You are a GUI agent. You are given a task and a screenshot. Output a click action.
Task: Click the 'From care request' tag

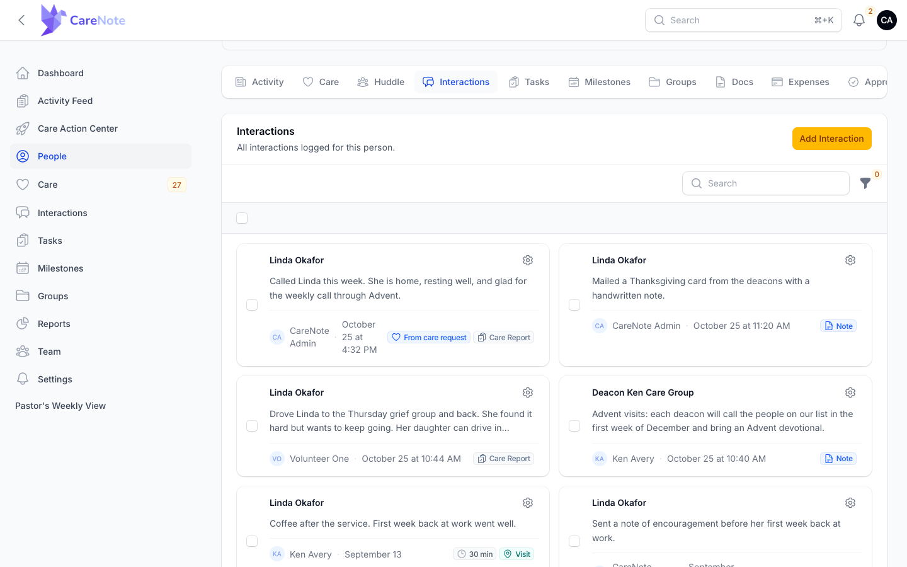coord(429,337)
